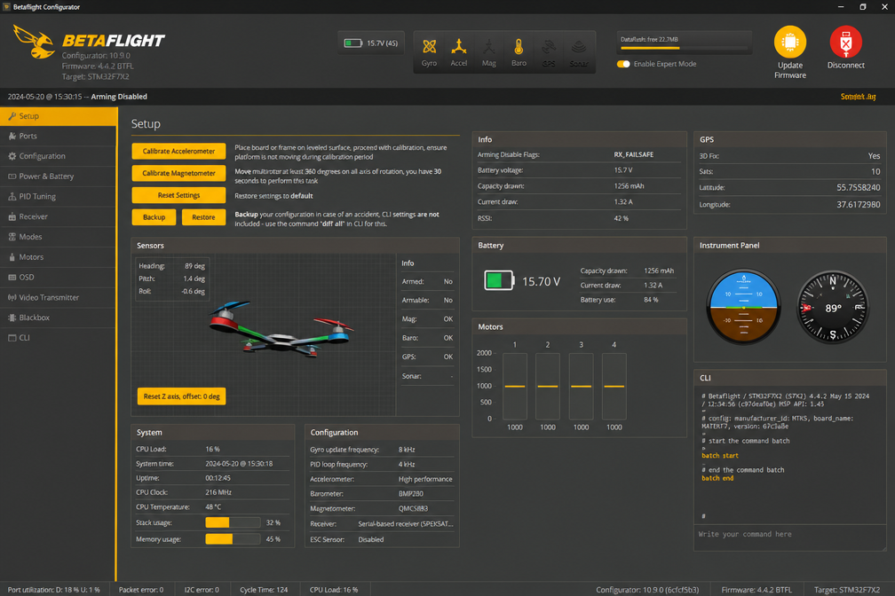Click motor 3 throttle slider
The height and width of the screenshot is (596, 895).
[581, 386]
